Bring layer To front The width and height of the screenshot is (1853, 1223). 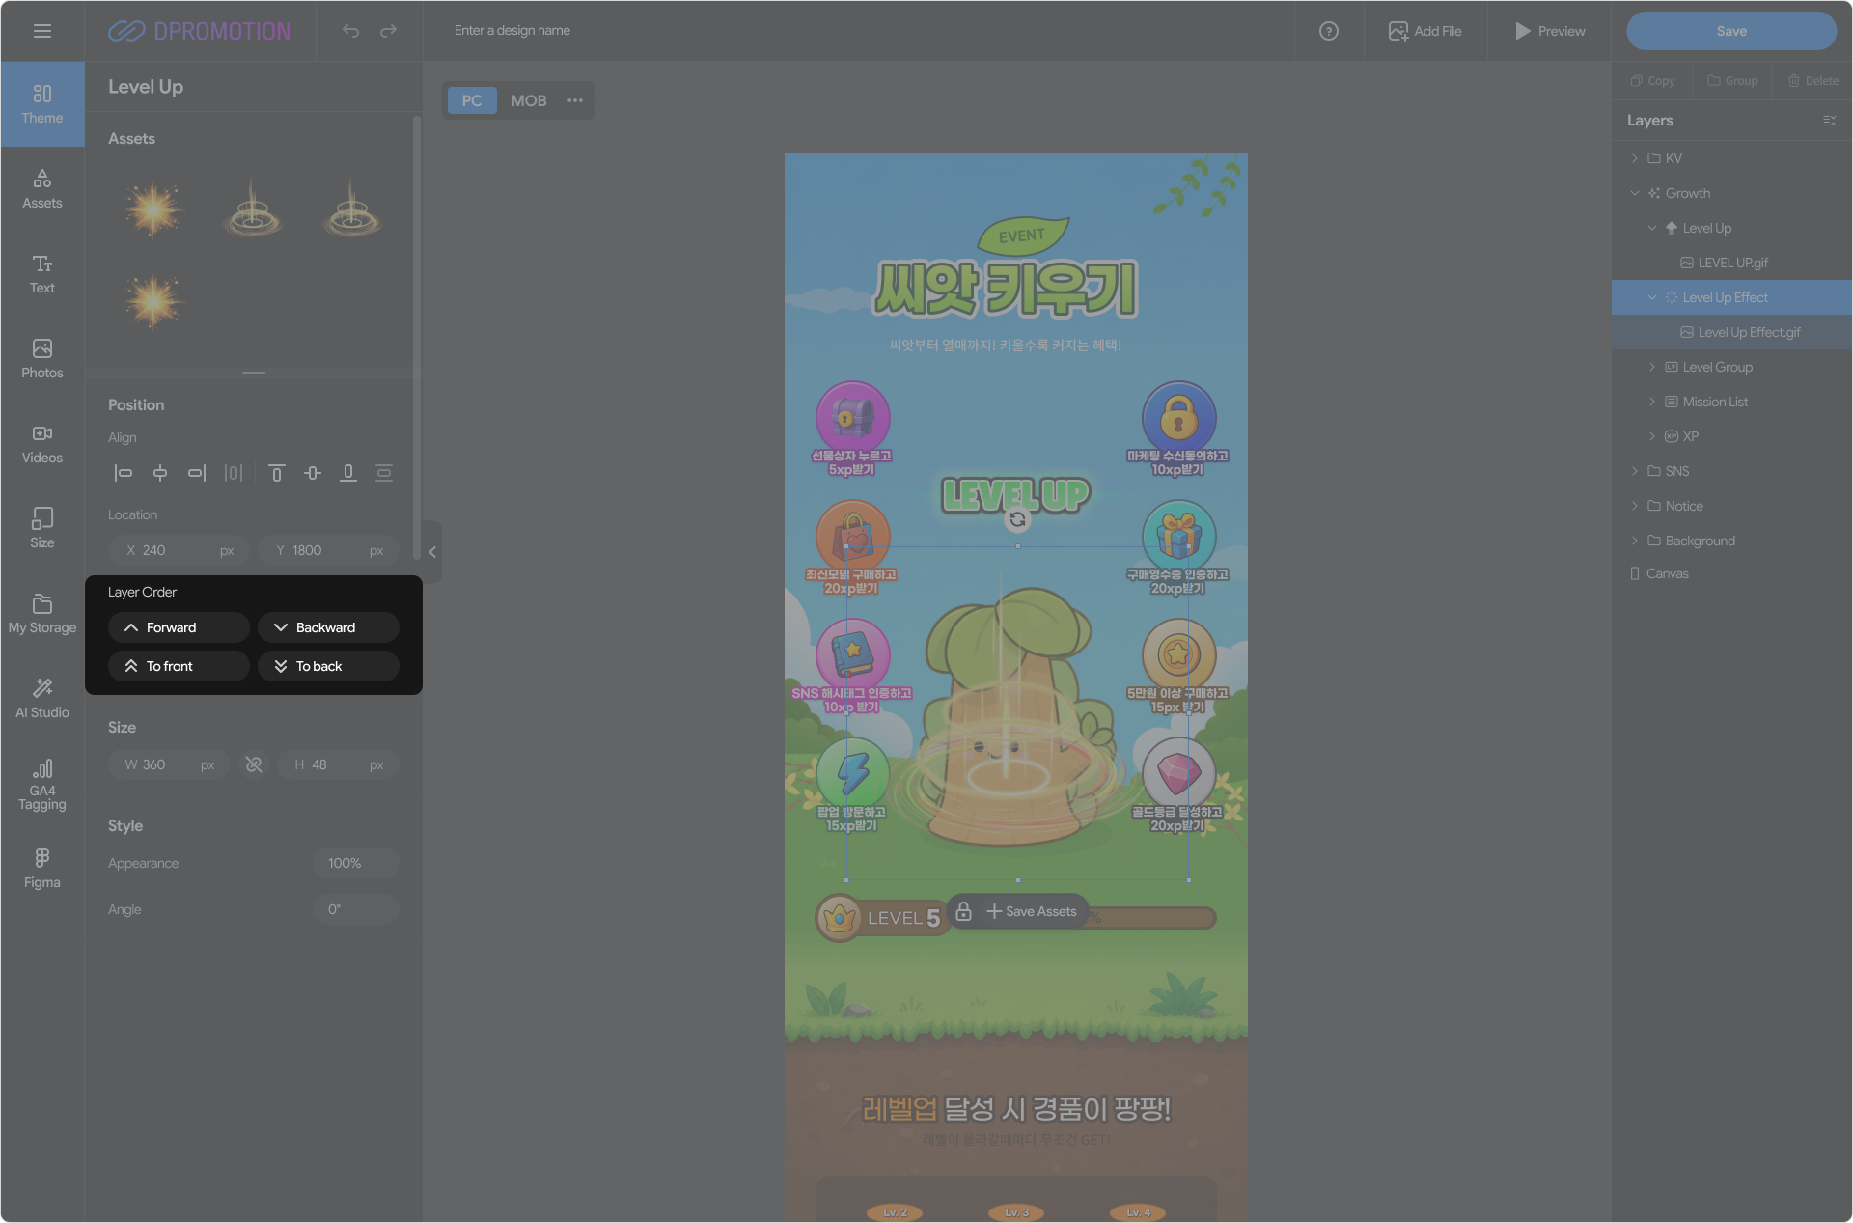click(179, 666)
